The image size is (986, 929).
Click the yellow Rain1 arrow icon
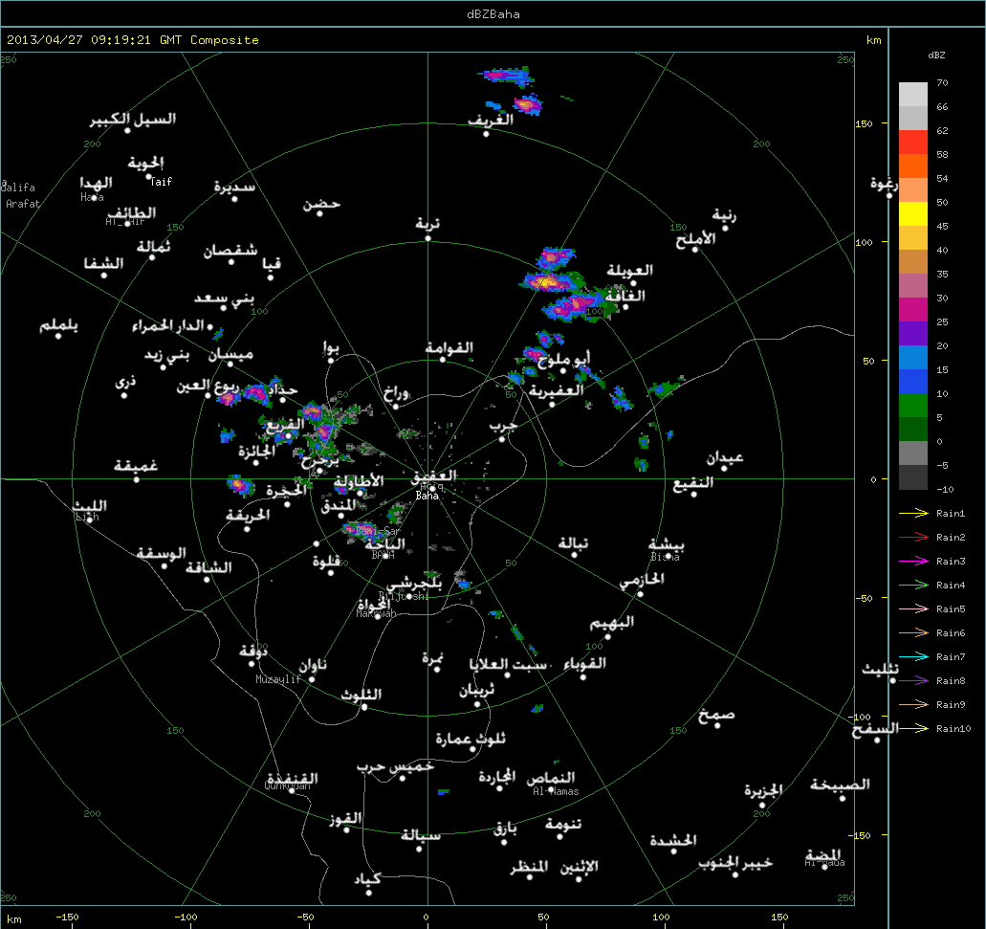[913, 513]
